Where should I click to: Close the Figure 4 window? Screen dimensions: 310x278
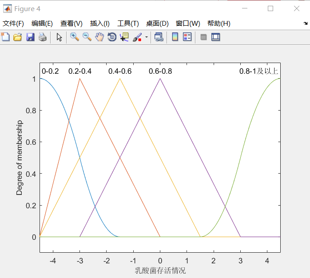297,8
